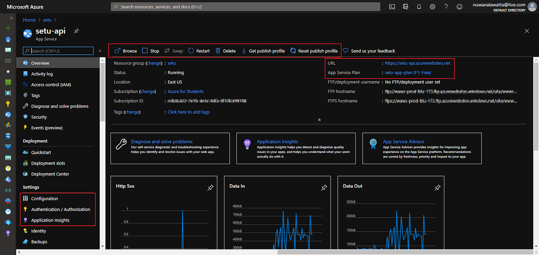Screen dimensions: 539x255
Task: Click the Feedback smiley icon
Action: click(459, 7)
